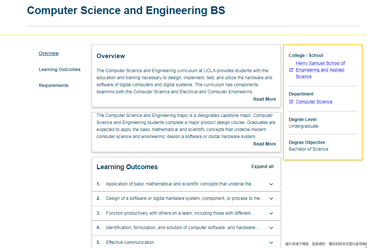Click the Bachelor of Science value

pyautogui.click(x=308, y=149)
